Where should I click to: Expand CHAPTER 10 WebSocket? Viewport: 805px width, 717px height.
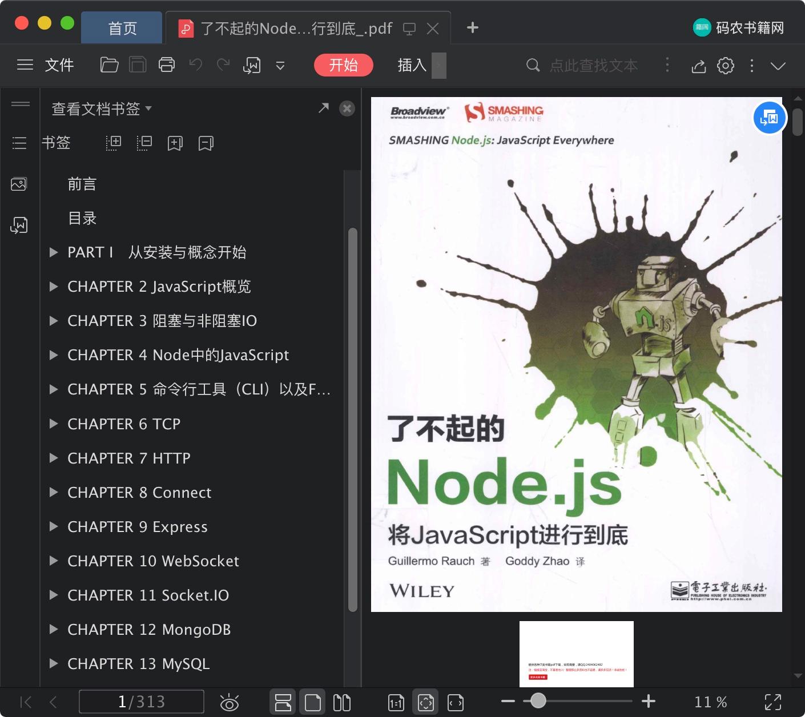[x=54, y=561]
